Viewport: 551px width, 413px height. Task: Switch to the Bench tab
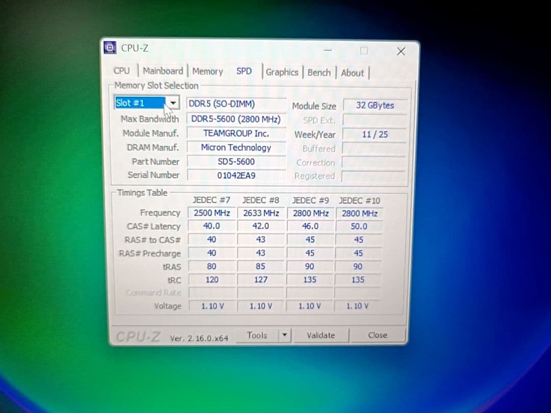(x=319, y=72)
